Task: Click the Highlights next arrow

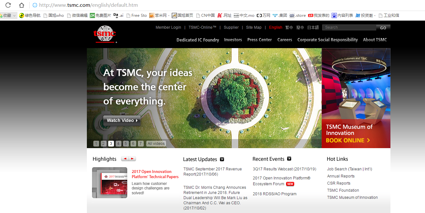Action: pyautogui.click(x=132, y=159)
